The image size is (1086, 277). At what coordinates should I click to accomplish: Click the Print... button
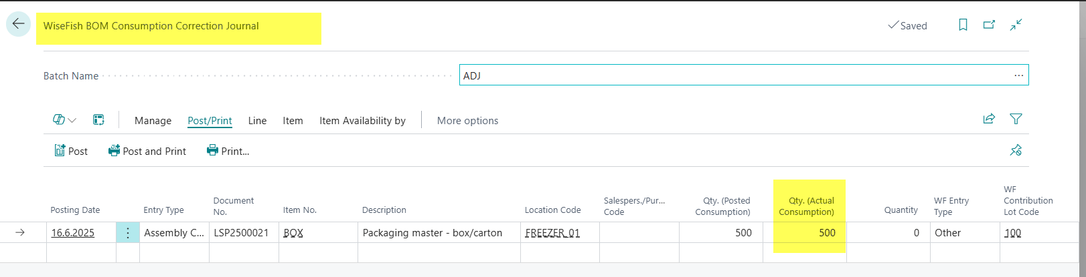click(228, 151)
